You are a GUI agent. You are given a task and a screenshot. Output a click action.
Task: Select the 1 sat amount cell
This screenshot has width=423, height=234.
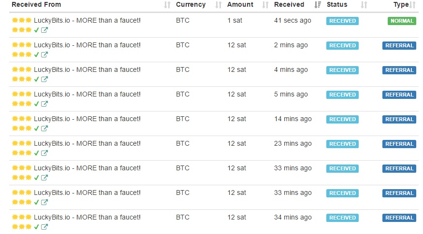coord(234,21)
